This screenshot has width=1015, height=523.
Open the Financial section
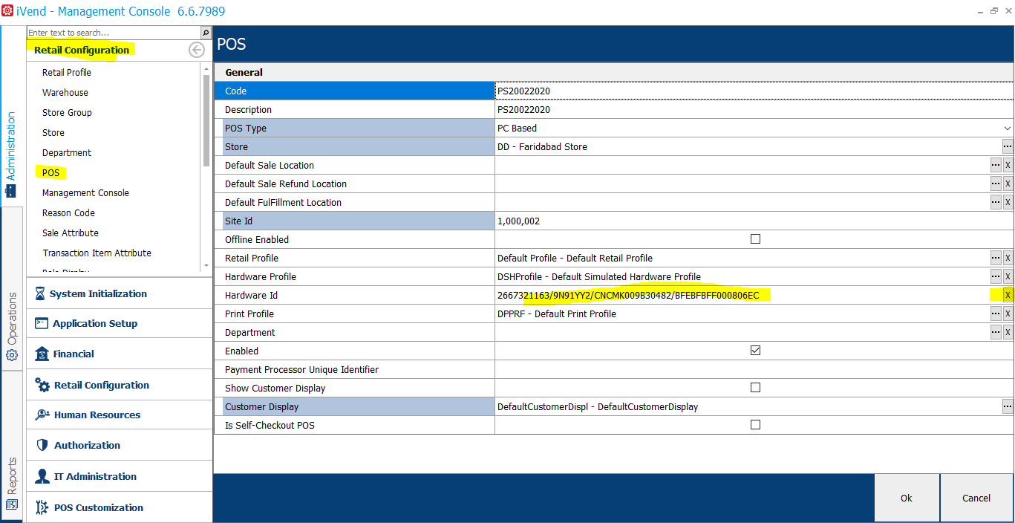point(120,354)
